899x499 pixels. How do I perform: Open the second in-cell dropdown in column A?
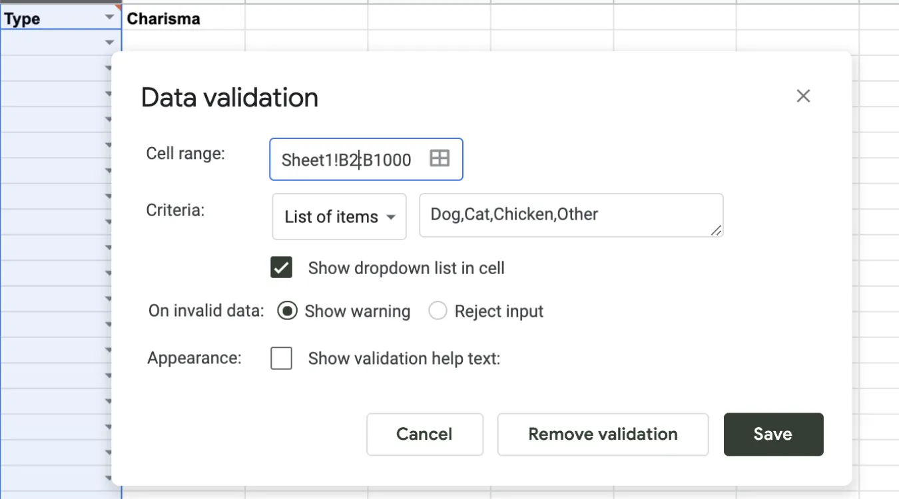(x=109, y=67)
